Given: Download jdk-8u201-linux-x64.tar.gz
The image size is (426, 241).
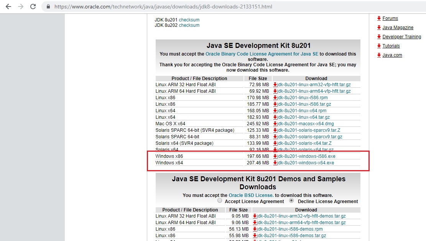Looking at the screenshot, I should tap(303, 117).
